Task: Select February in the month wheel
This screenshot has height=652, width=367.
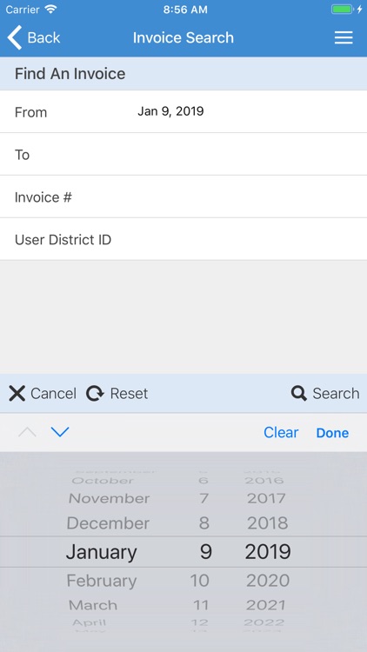Action: point(102,581)
